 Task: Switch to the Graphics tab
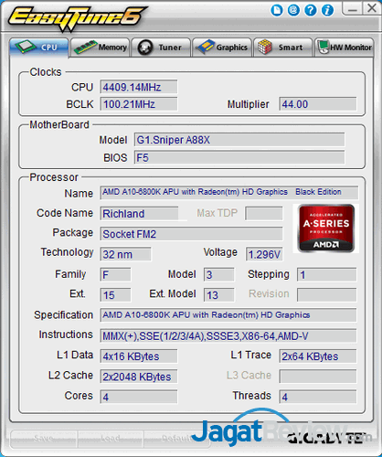coord(222,48)
